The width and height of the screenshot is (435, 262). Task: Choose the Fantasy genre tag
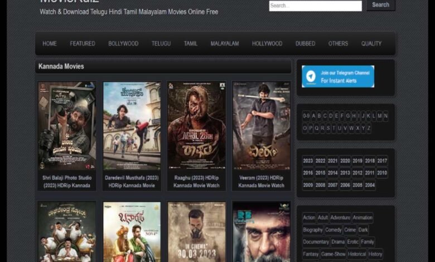click(x=311, y=254)
